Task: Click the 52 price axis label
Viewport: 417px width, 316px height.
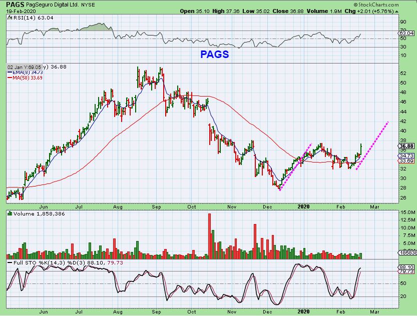Action: (403, 73)
